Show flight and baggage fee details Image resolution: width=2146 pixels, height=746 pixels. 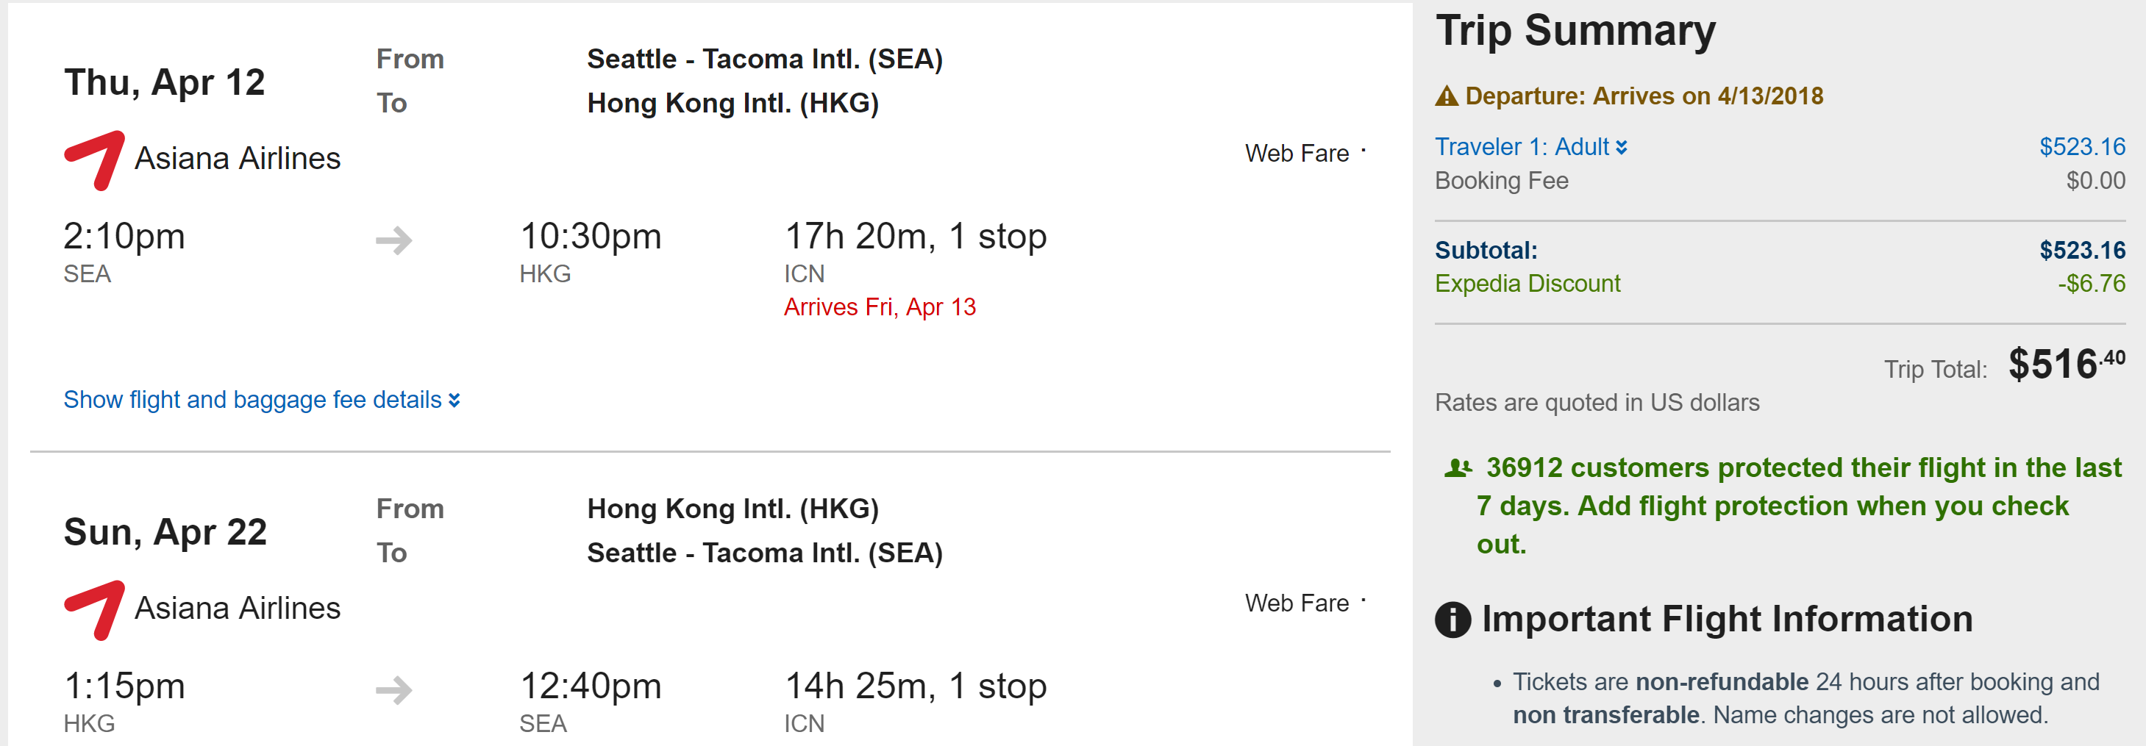click(x=262, y=401)
